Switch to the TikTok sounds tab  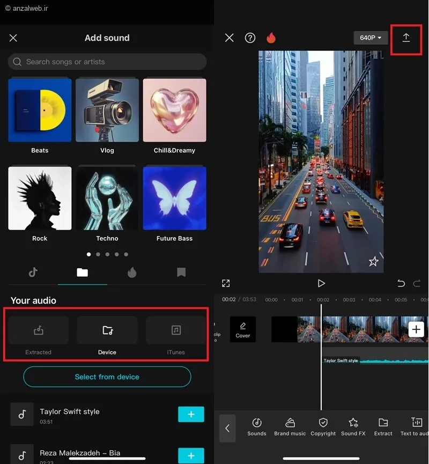(33, 272)
